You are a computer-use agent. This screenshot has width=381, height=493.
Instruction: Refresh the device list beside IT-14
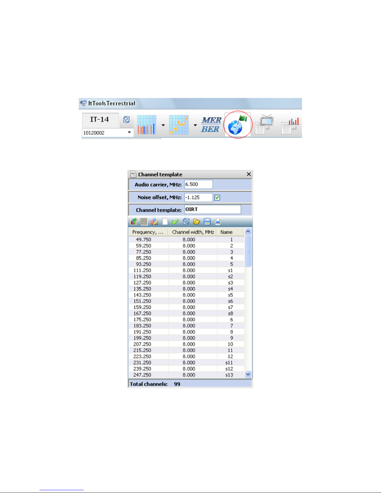coord(127,119)
